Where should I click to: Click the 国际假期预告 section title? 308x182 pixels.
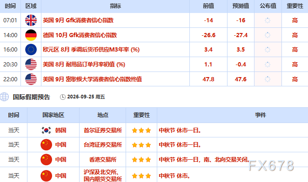coord(32,97)
